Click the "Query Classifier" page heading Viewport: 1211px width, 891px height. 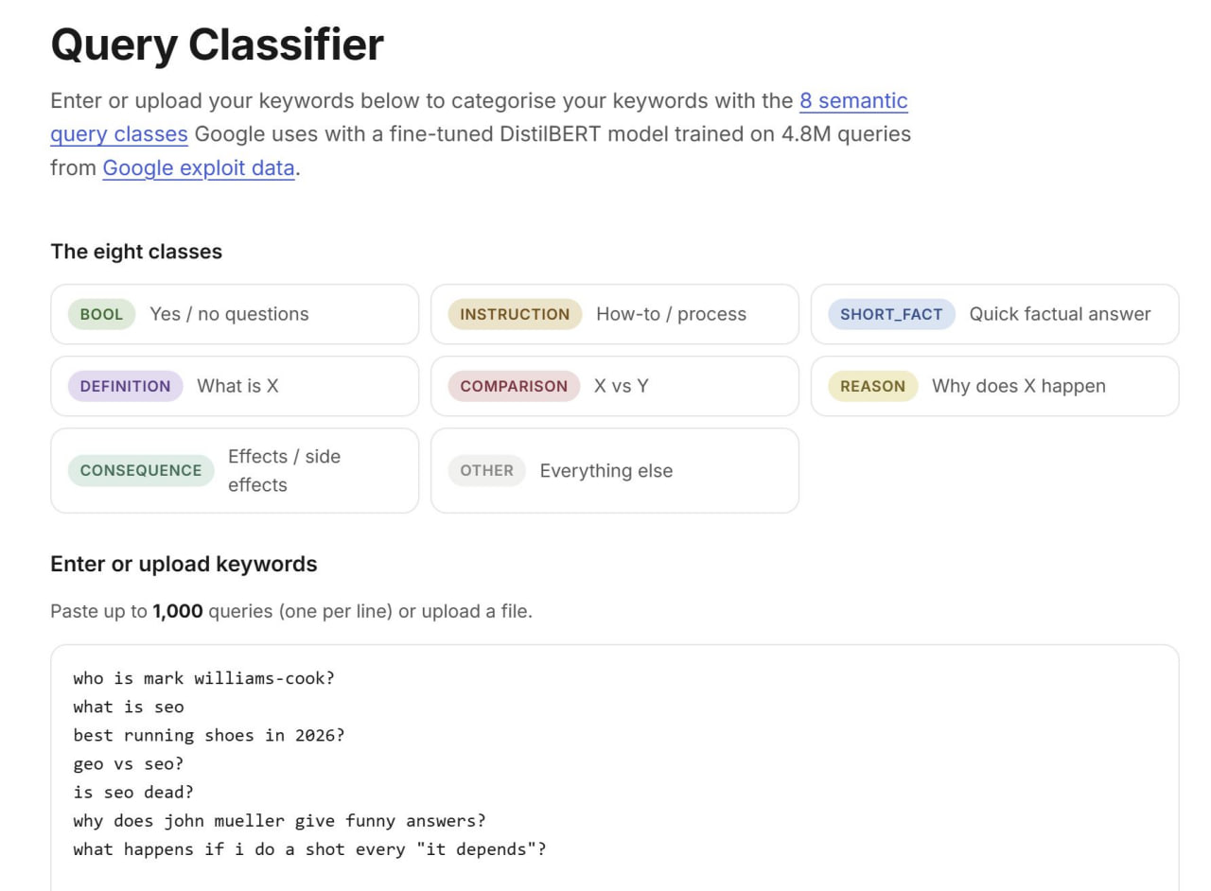218,44
